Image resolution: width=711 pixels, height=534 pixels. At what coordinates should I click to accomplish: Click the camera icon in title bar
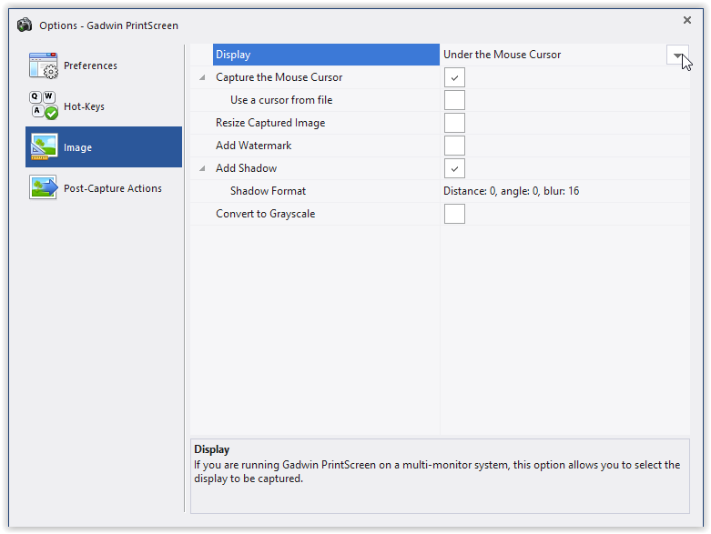click(25, 25)
